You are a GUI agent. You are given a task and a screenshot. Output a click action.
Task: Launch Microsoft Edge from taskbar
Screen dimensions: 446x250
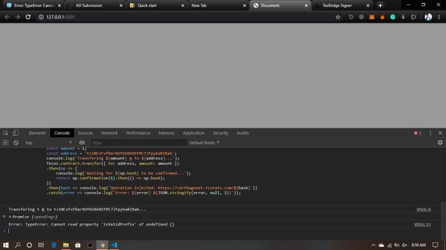click(54, 245)
